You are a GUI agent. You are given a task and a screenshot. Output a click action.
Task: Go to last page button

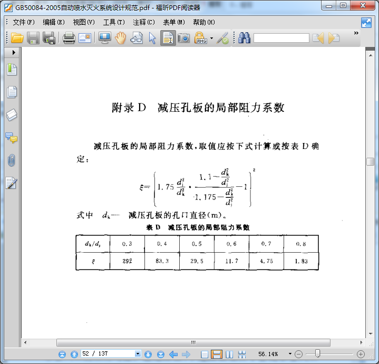pos(160,355)
